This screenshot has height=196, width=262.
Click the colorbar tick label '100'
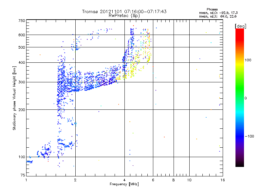pos(248,60)
